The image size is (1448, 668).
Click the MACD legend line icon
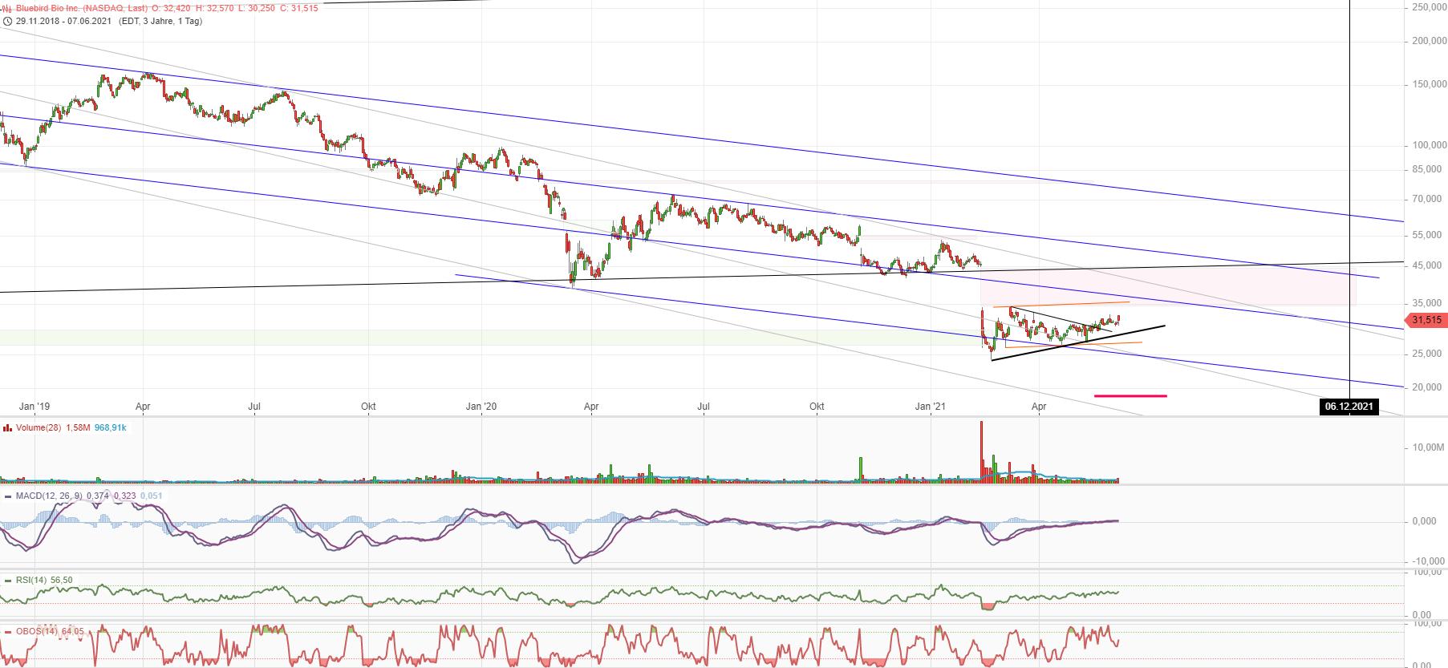point(8,496)
